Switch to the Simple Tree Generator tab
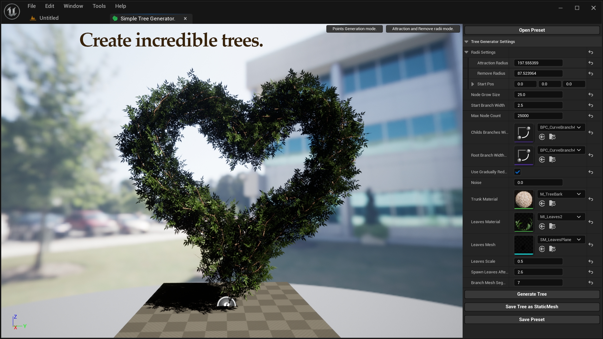Screen dimensions: 603x339 pos(148,19)
